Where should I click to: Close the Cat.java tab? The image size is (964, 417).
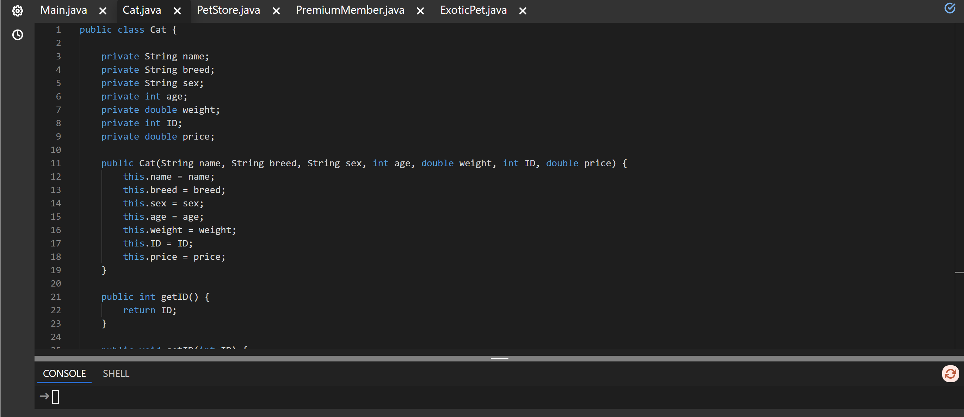(x=177, y=11)
